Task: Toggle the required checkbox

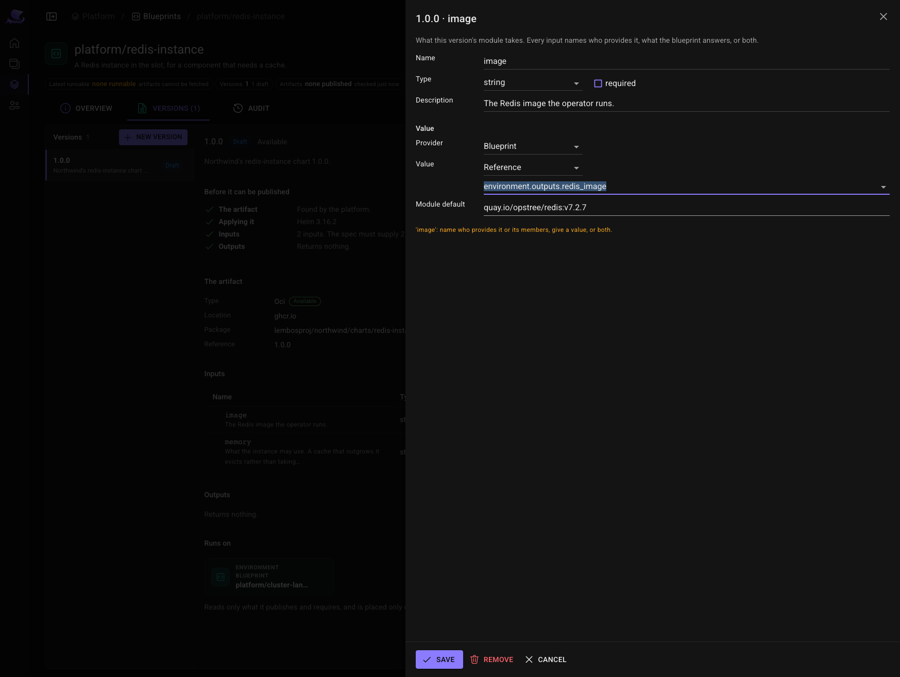Action: 598,83
